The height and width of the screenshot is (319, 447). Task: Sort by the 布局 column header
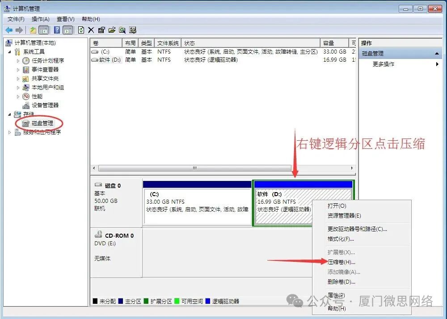(x=130, y=43)
